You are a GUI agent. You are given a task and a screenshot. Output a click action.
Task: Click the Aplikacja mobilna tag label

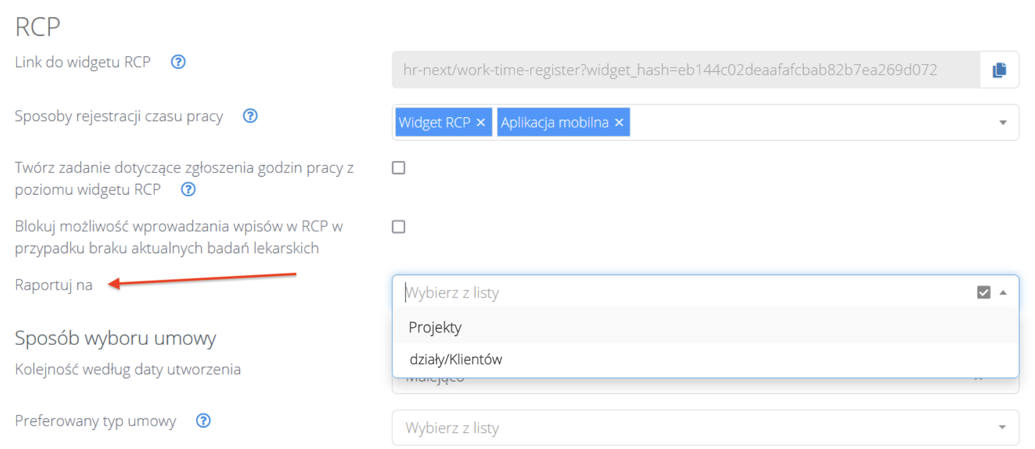(x=555, y=123)
